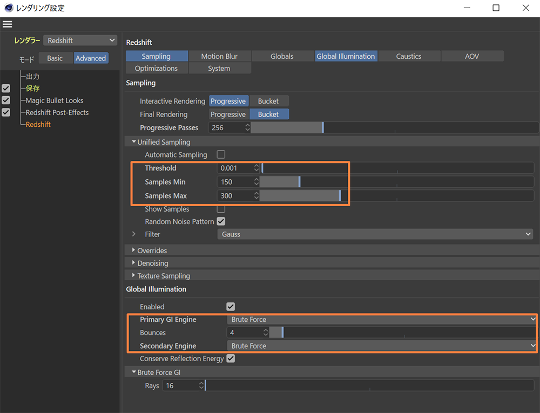Viewport: 540px width, 413px height.
Task: Toggle the Redshift Post-Effects checkbox
Action: (6, 112)
